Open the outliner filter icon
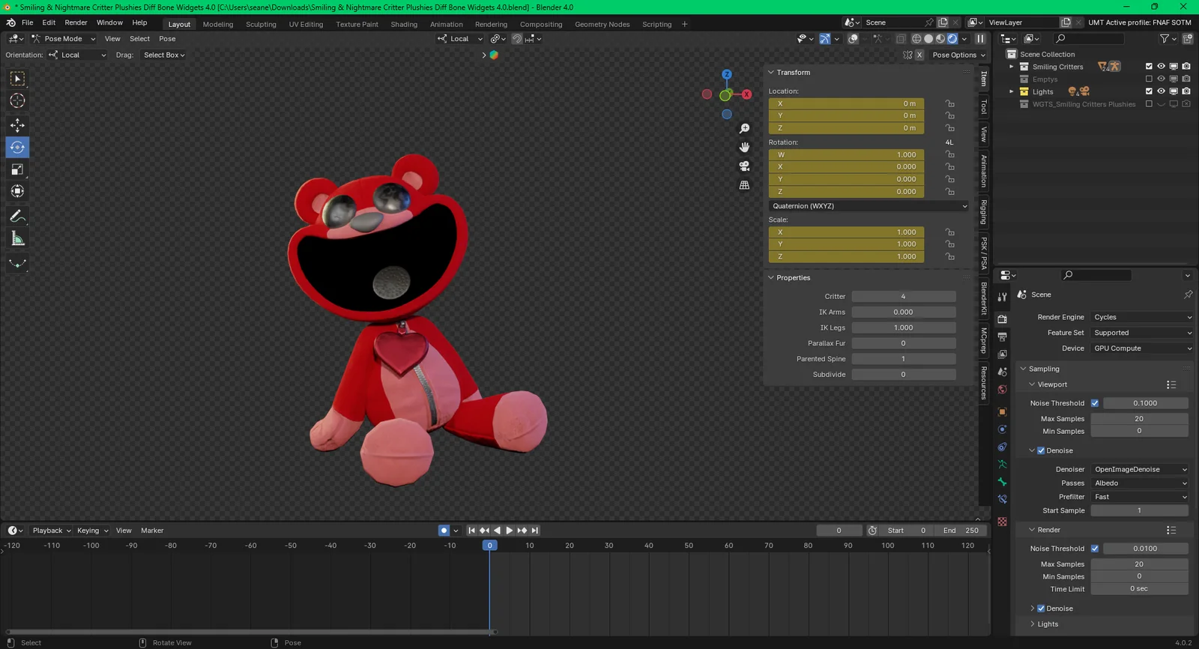Viewport: 1199px width, 649px height. [x=1165, y=39]
